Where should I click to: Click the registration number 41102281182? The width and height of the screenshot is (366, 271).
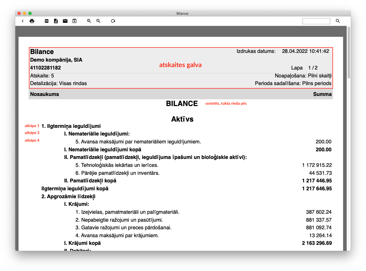(46, 68)
